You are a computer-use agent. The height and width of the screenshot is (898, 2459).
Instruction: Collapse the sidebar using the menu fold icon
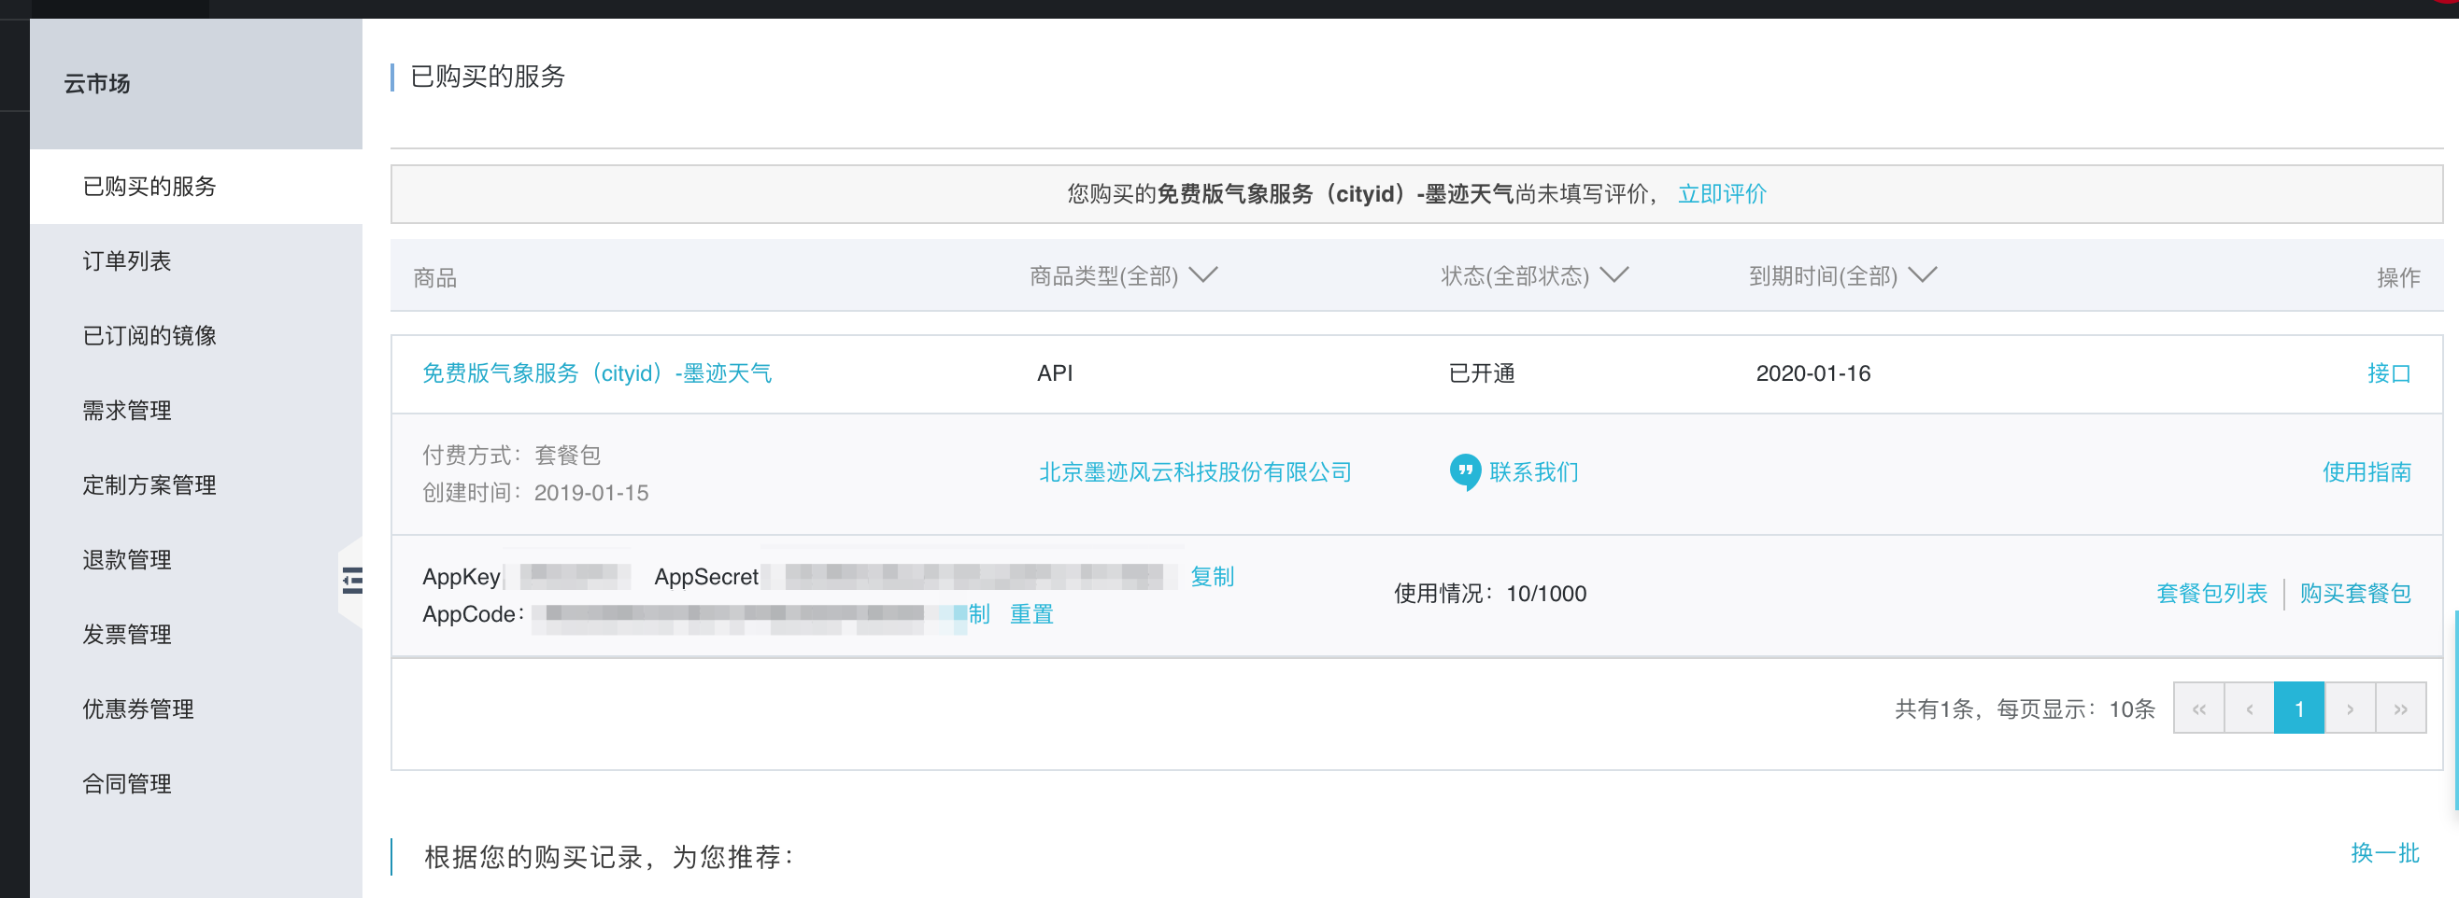352,580
